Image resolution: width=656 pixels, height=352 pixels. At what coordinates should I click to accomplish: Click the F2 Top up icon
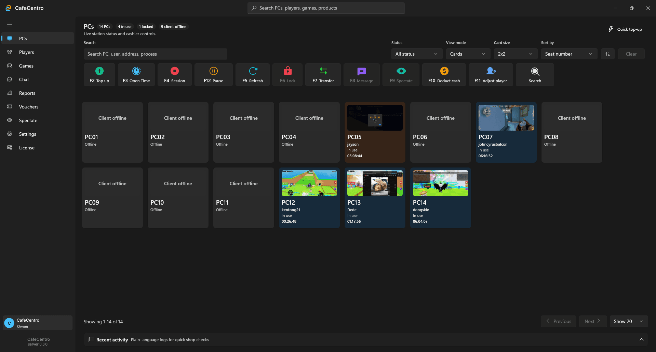click(x=99, y=71)
